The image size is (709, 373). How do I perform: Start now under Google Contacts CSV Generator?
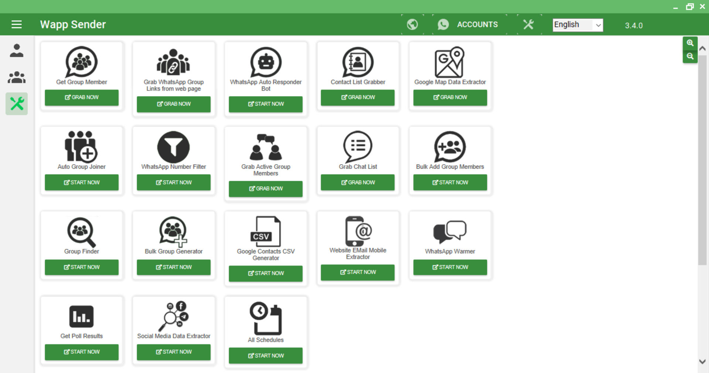click(x=266, y=273)
